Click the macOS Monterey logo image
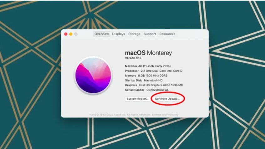This screenshot has height=149, width=265. 93,75
